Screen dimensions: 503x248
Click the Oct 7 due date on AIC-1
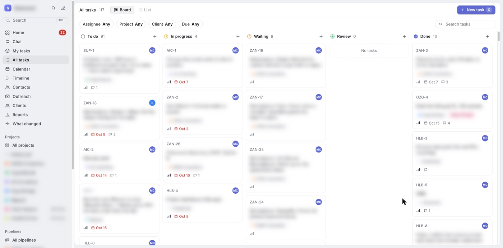tap(181, 82)
